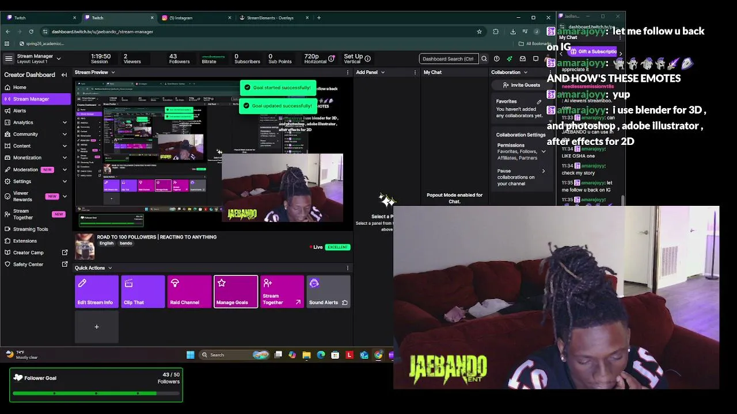The width and height of the screenshot is (737, 414).
Task: Collapse the Creator Dashboard sidebar
Action: pyautogui.click(x=64, y=75)
